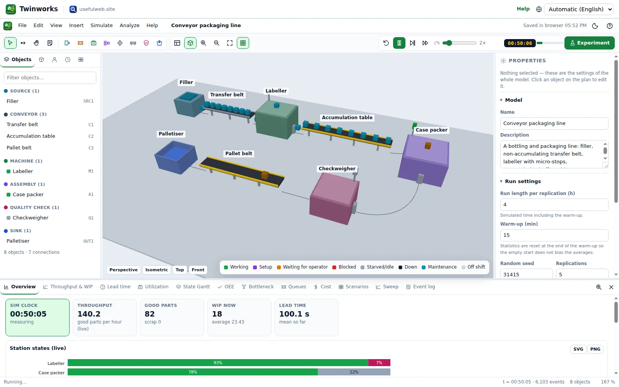Switch to Isometric camera view
Image resolution: width=619 pixels, height=387 pixels.
[157, 270]
